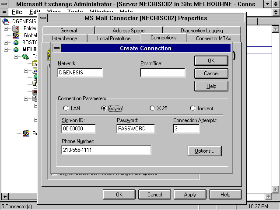Collapse the Servers node in tree
The height and width of the screenshot is (210, 280).
point(26,98)
